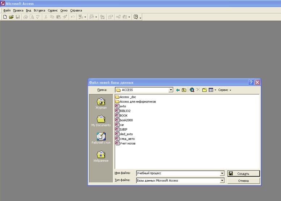The height and width of the screenshot is (201, 281).
Task: Open the dialog's Сервис dropdown
Action: click(x=225, y=90)
